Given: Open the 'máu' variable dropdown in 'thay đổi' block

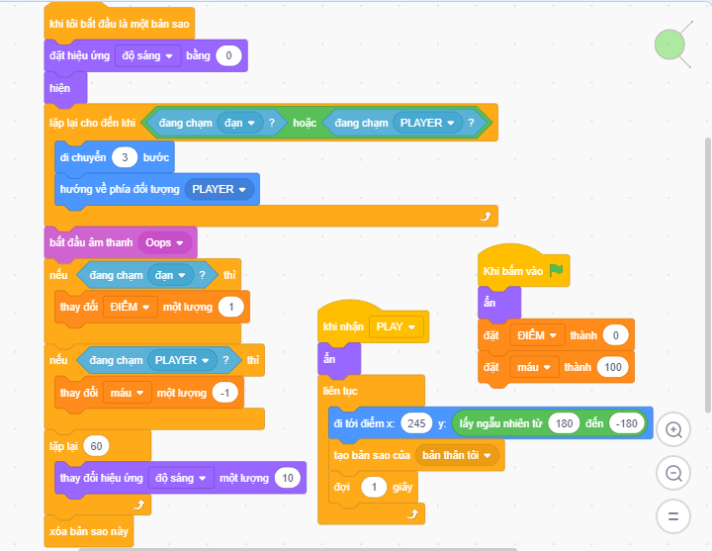Looking at the screenshot, I should click(x=128, y=393).
